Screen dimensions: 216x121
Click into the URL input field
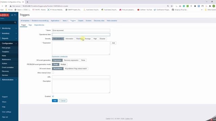point(81,77)
